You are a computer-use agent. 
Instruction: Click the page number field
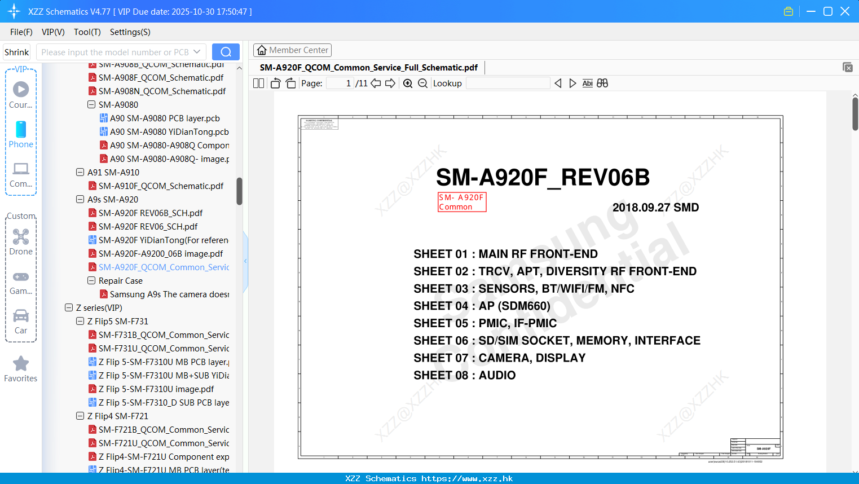(340, 83)
